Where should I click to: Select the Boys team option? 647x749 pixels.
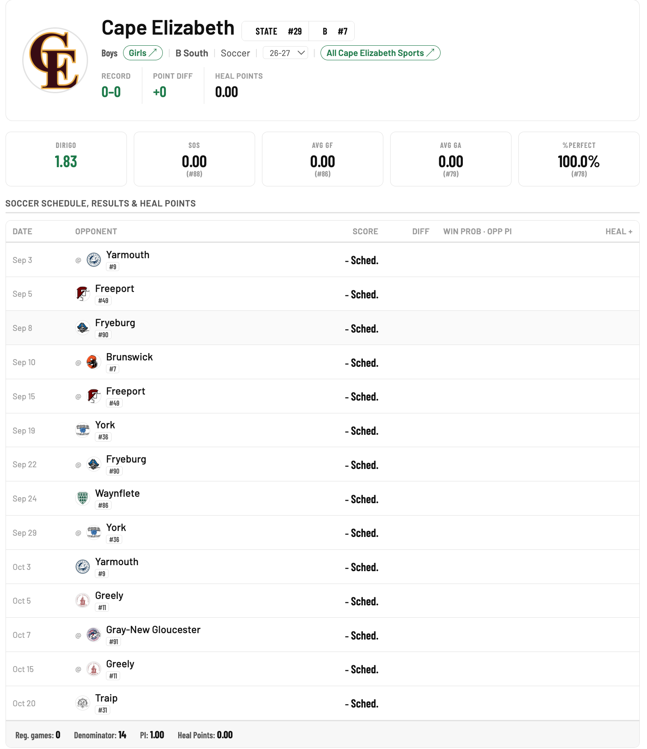point(109,53)
